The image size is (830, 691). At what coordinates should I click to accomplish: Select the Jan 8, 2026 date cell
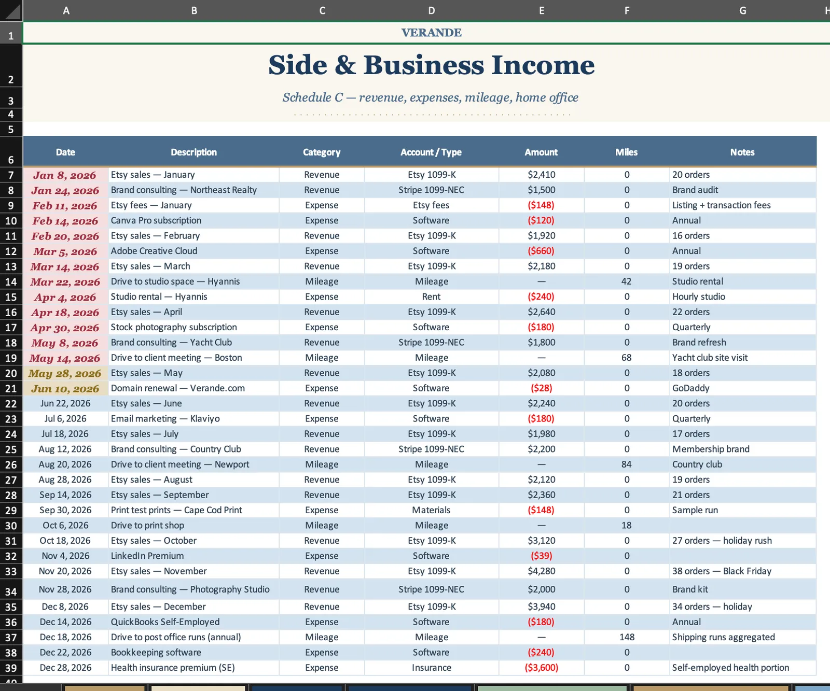[x=66, y=175]
